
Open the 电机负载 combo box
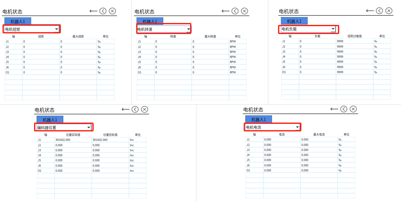(x=333, y=29)
